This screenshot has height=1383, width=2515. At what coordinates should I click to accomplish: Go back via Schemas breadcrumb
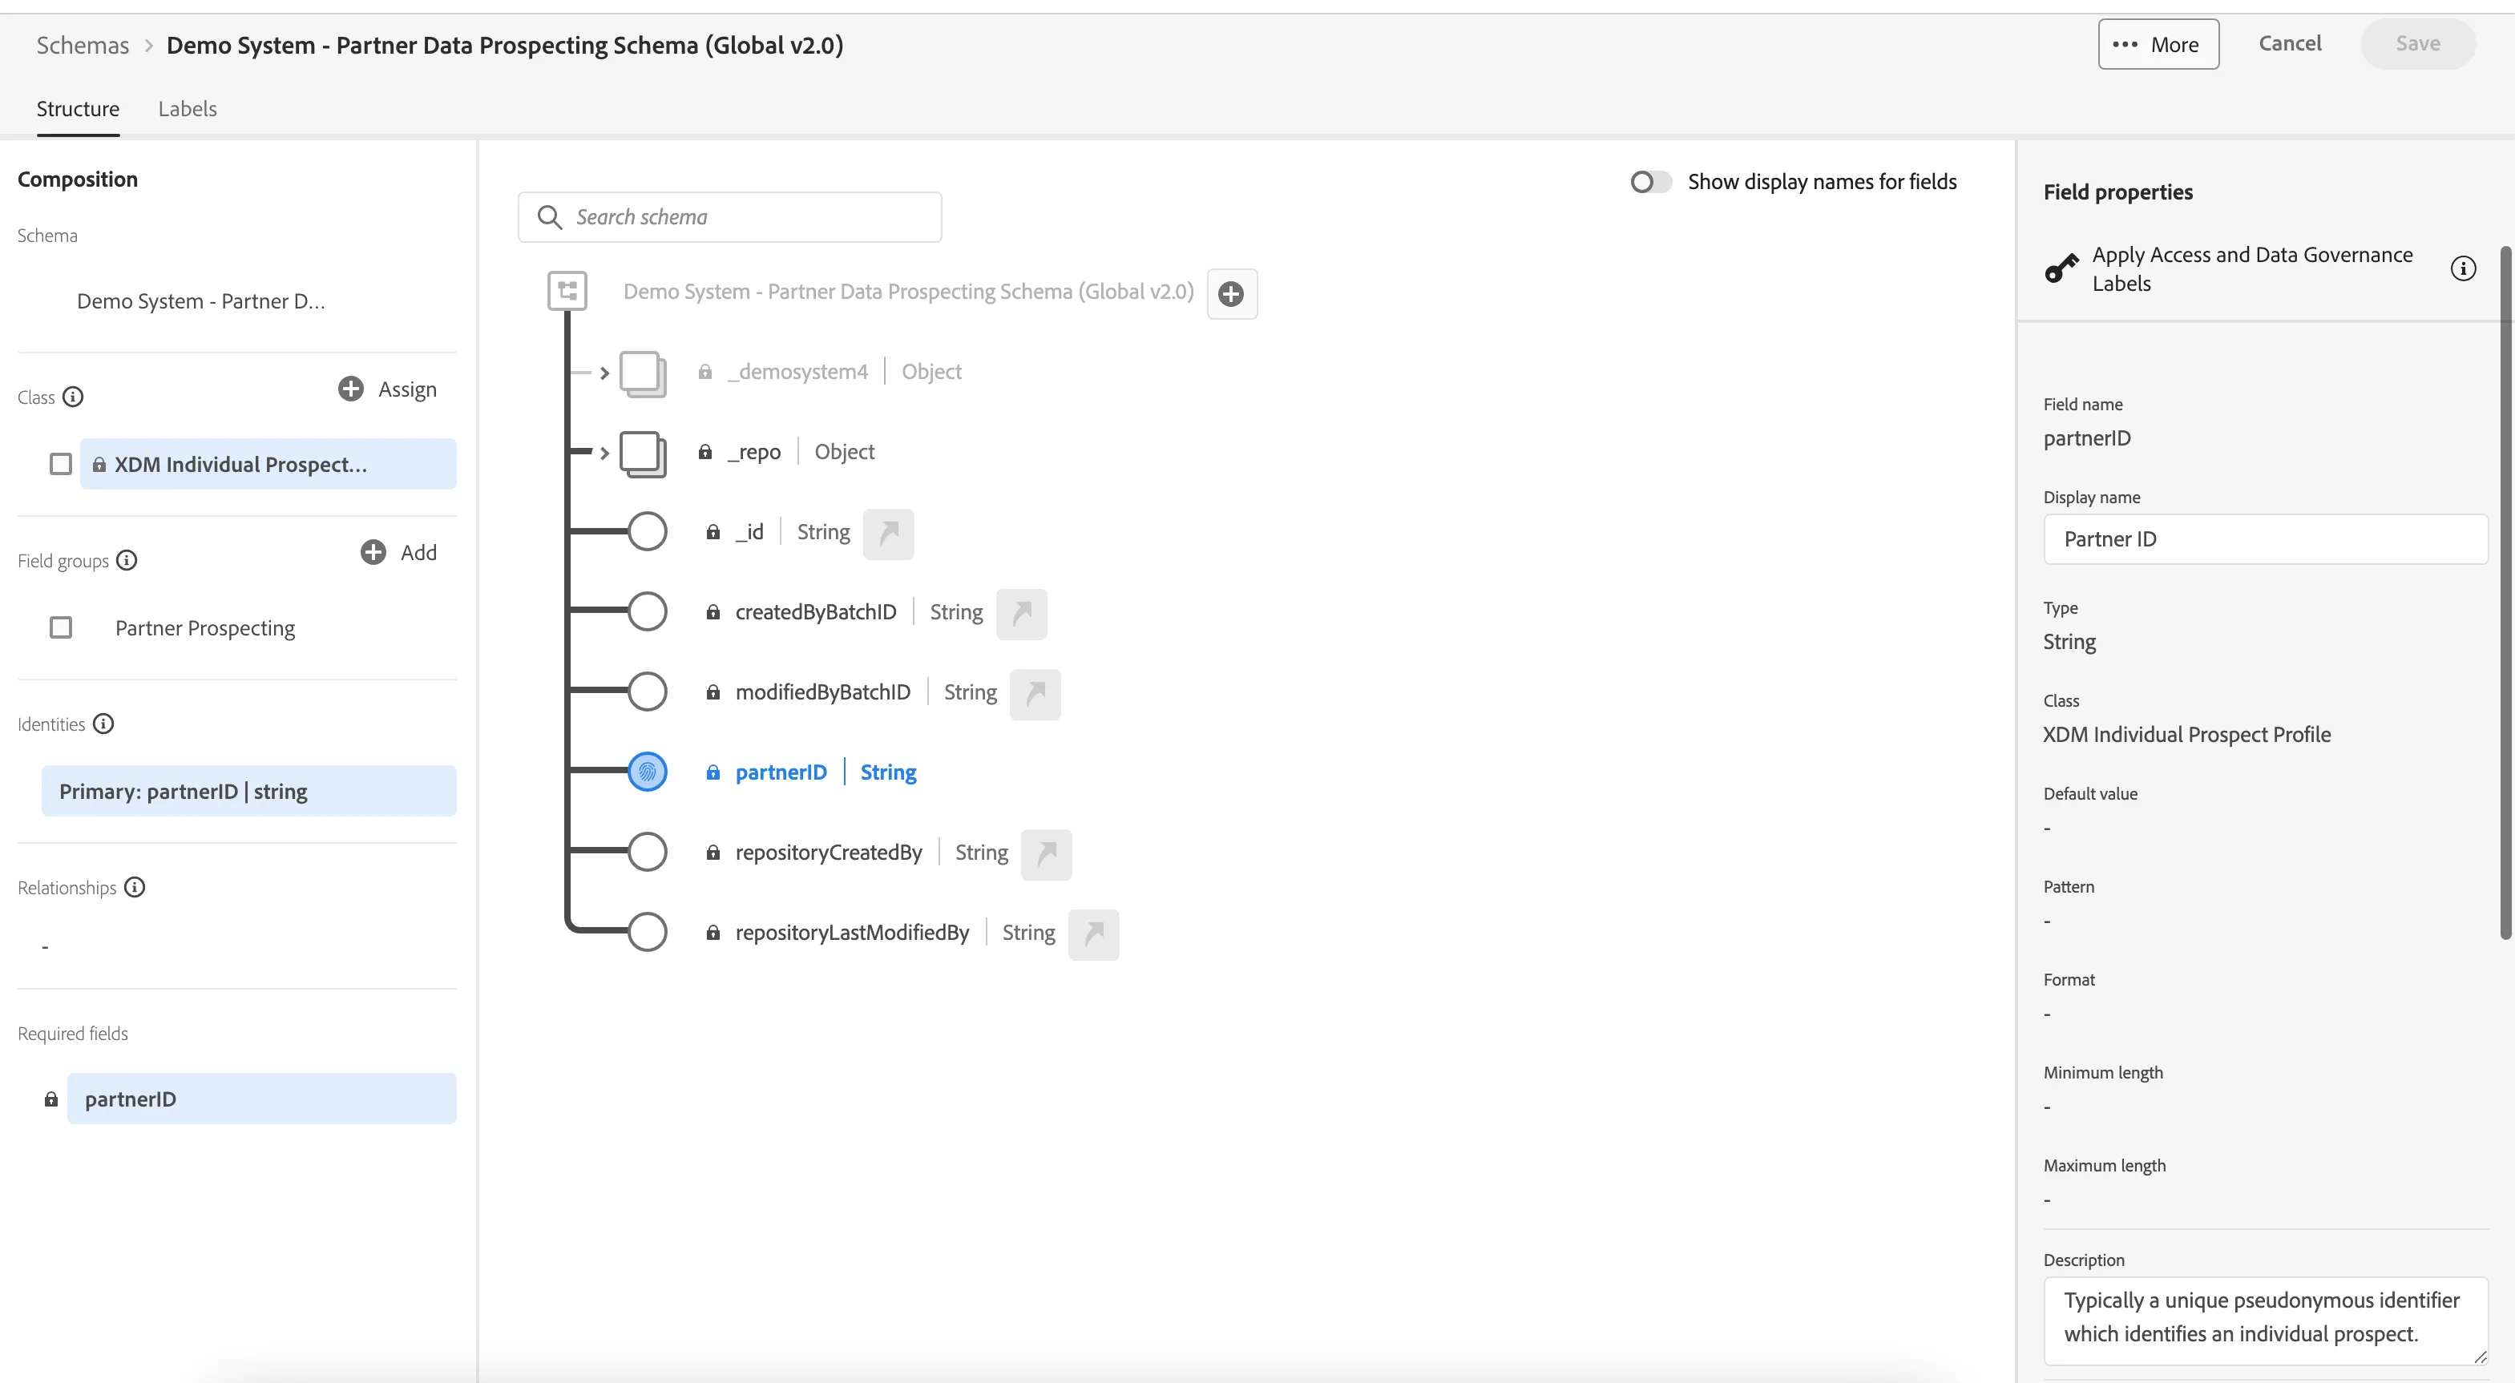coord(82,45)
